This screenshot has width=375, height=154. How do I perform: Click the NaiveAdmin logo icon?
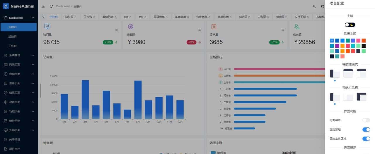(x=6, y=6)
